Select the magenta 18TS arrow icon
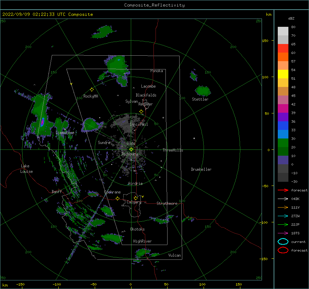 283,233
